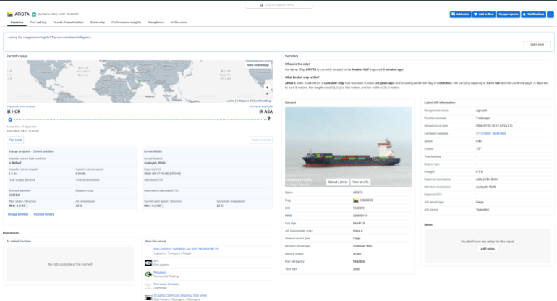Screen dimensions: 557x301
Task: Click the departure circle marker on voyage line
Action: pos(10,119)
